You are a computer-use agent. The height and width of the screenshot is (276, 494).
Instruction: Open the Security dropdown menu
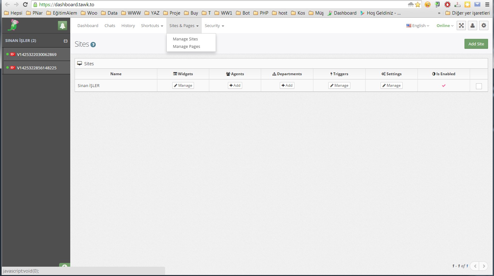214,26
